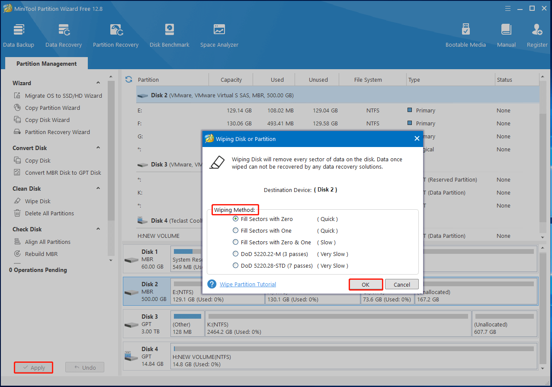552x387 pixels.
Task: Open the Data Recovery tool
Action: (x=64, y=35)
